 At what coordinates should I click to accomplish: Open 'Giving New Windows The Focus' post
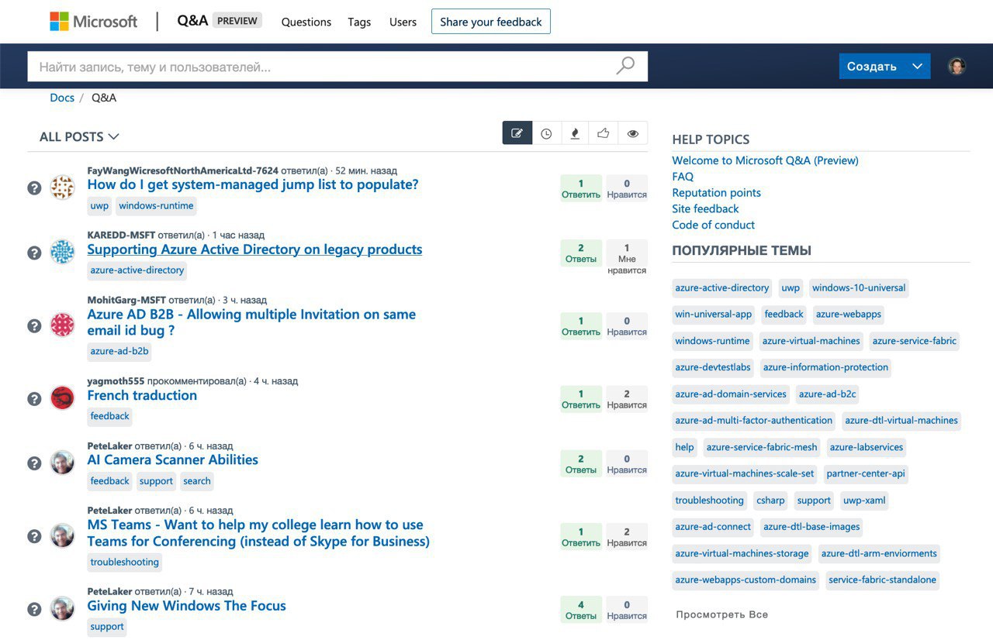(x=186, y=606)
